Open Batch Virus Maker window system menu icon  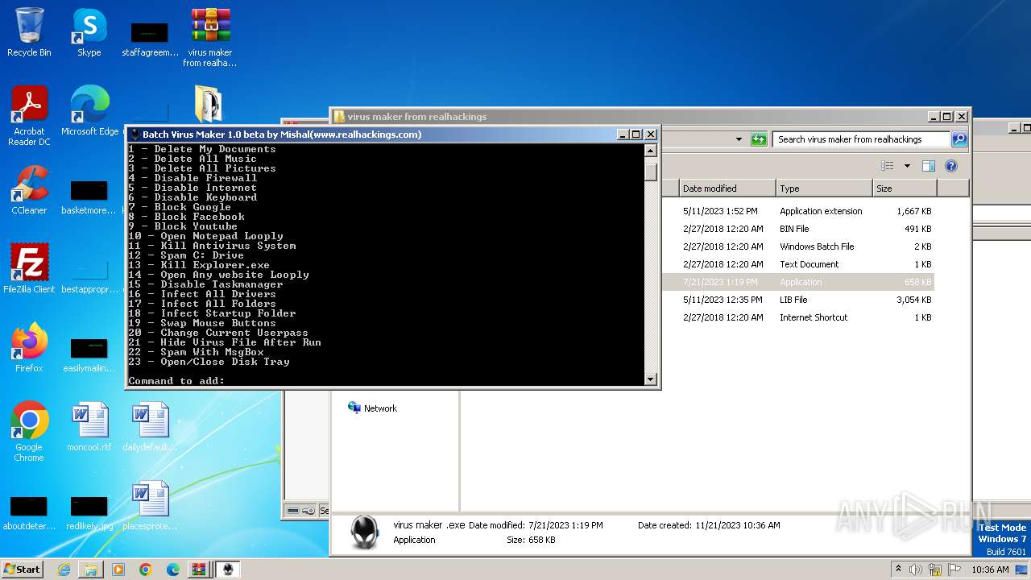pos(135,135)
